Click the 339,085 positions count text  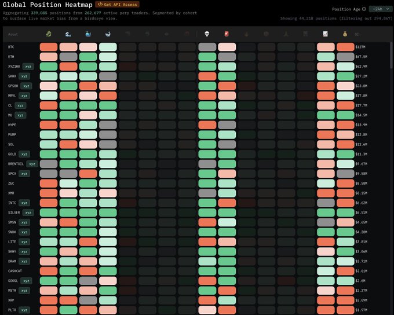coord(39,13)
